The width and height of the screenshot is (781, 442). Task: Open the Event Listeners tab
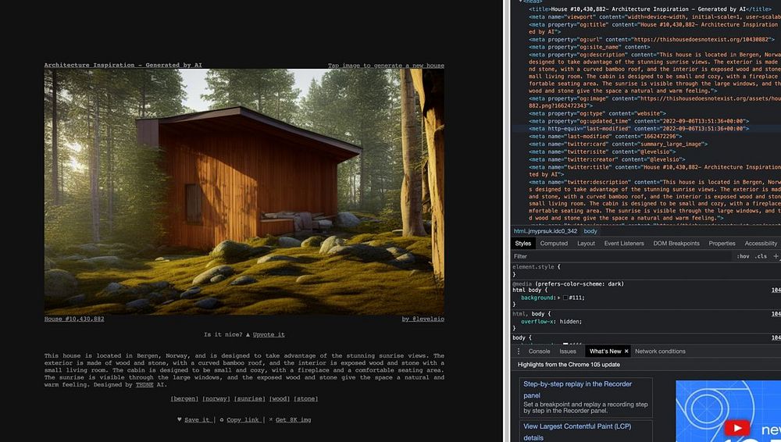point(624,243)
